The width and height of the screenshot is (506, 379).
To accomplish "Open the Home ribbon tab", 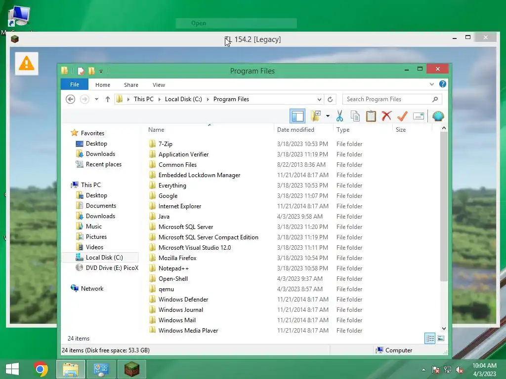I will 103,85.
